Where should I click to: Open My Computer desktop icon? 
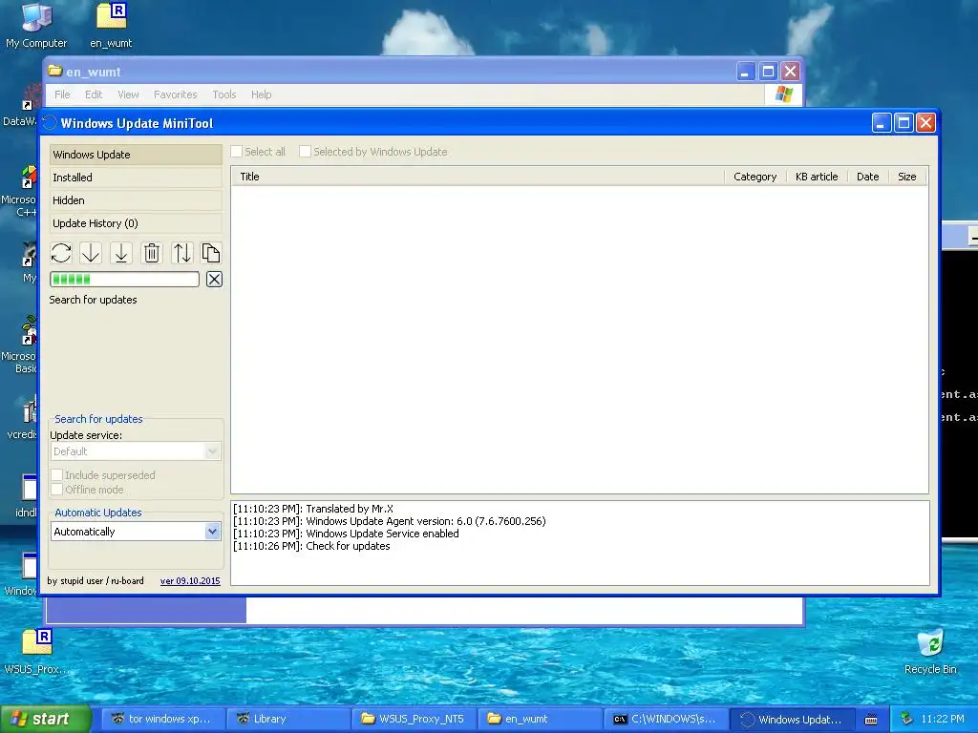coord(36,25)
